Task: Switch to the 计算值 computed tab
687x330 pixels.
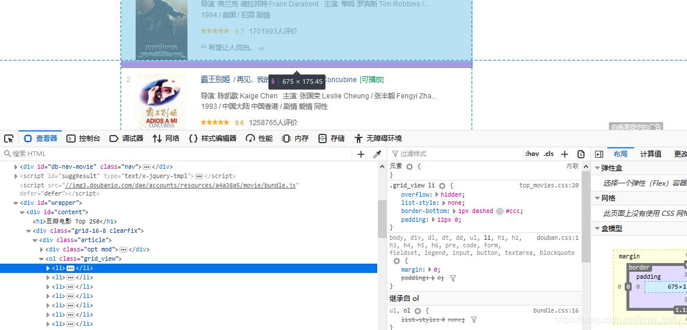Action: click(651, 154)
